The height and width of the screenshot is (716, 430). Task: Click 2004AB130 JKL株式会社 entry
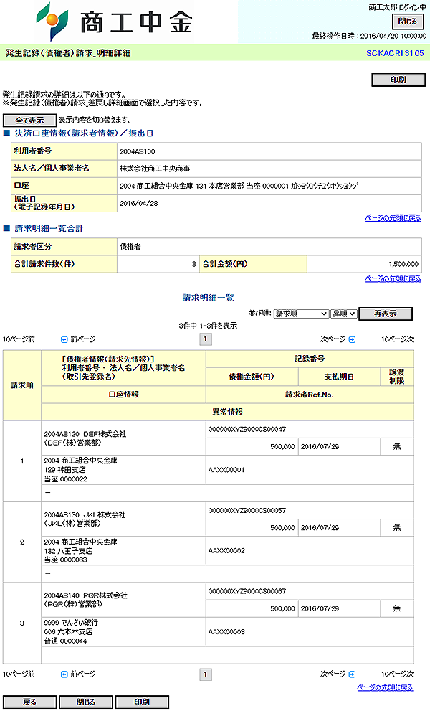point(85,515)
